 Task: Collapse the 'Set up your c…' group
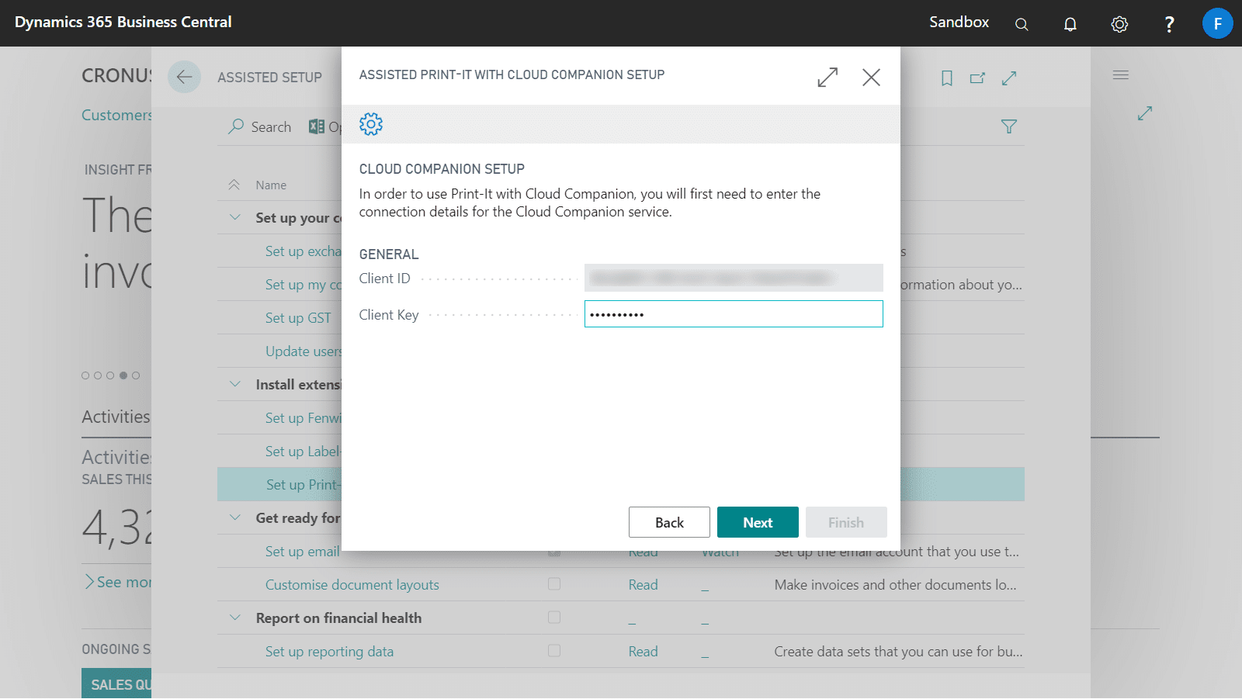(x=235, y=218)
